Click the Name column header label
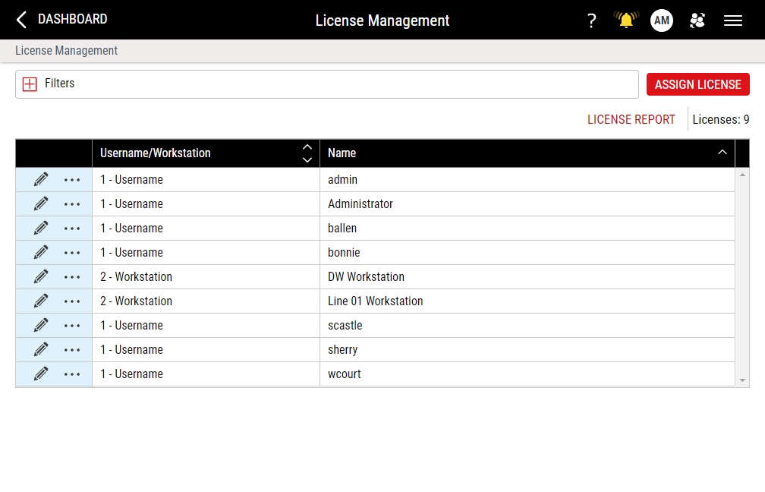This screenshot has height=492, width=765. [x=342, y=153]
